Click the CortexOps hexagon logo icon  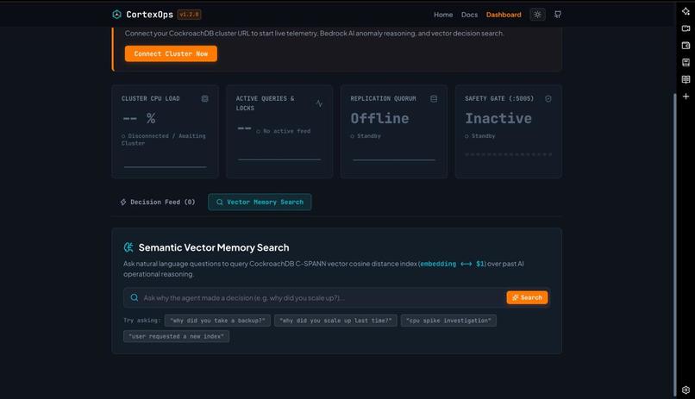tap(116, 15)
